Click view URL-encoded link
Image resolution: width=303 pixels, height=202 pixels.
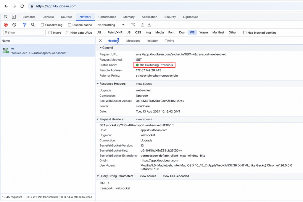[176, 176]
